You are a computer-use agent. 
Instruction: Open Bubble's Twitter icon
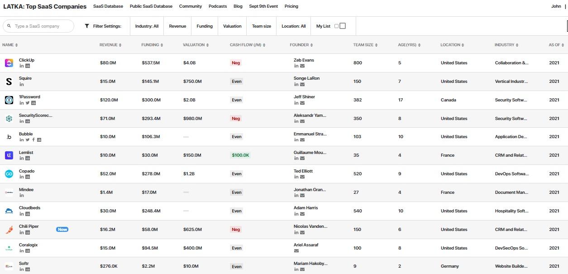coord(28,140)
